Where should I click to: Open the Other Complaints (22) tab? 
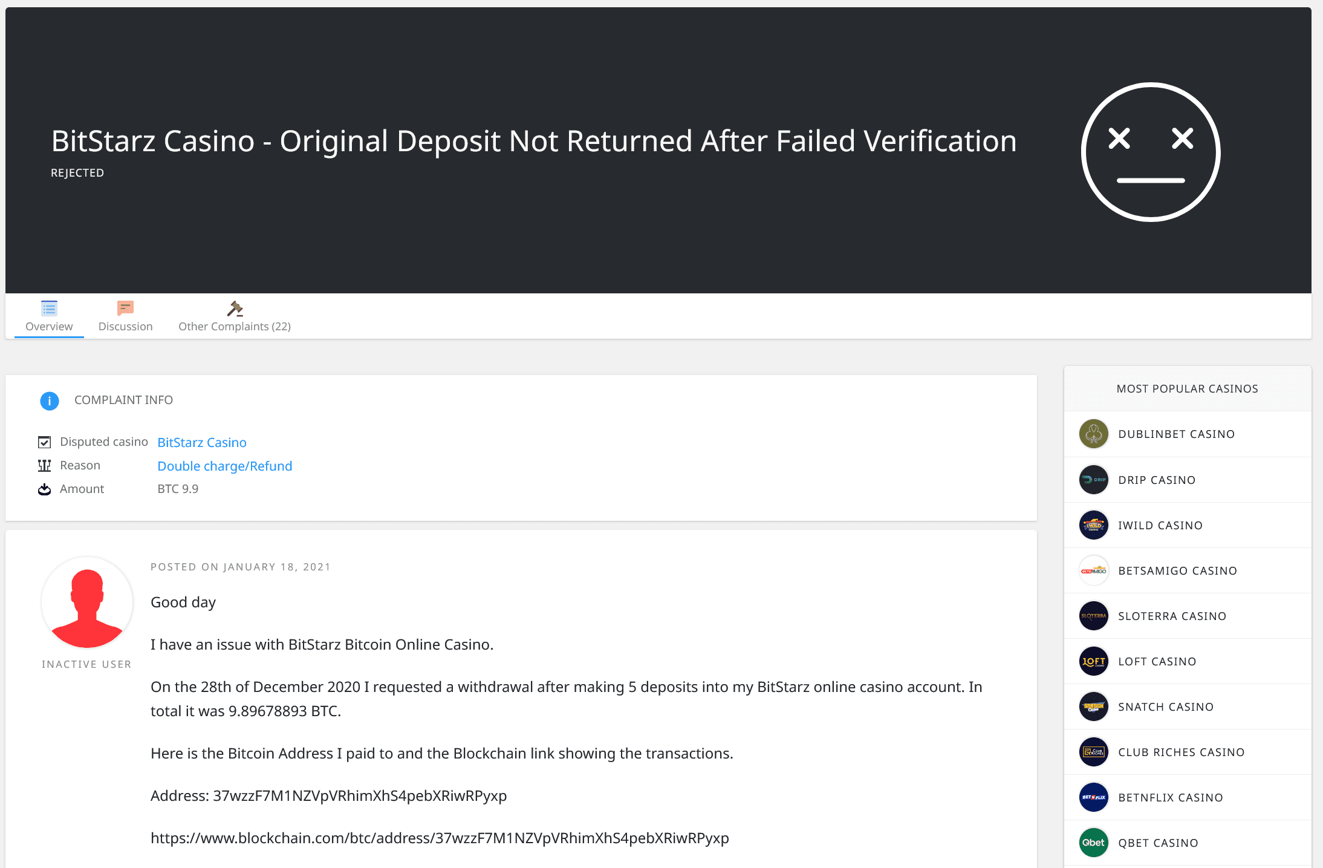[235, 316]
